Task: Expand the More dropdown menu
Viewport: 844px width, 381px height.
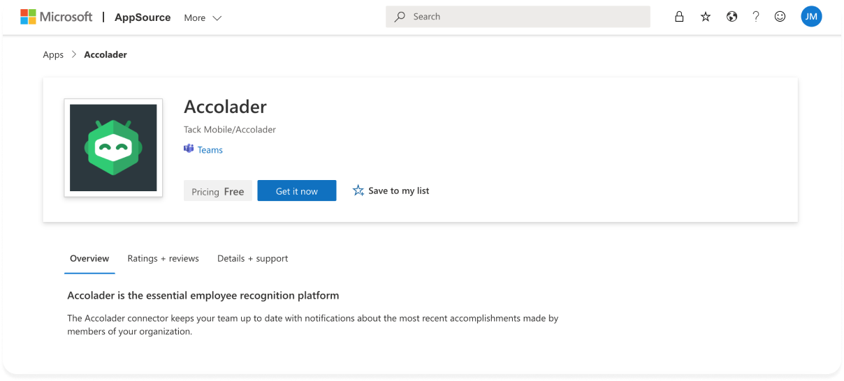Action: 195,18
